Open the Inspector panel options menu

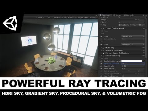coord(146,15)
